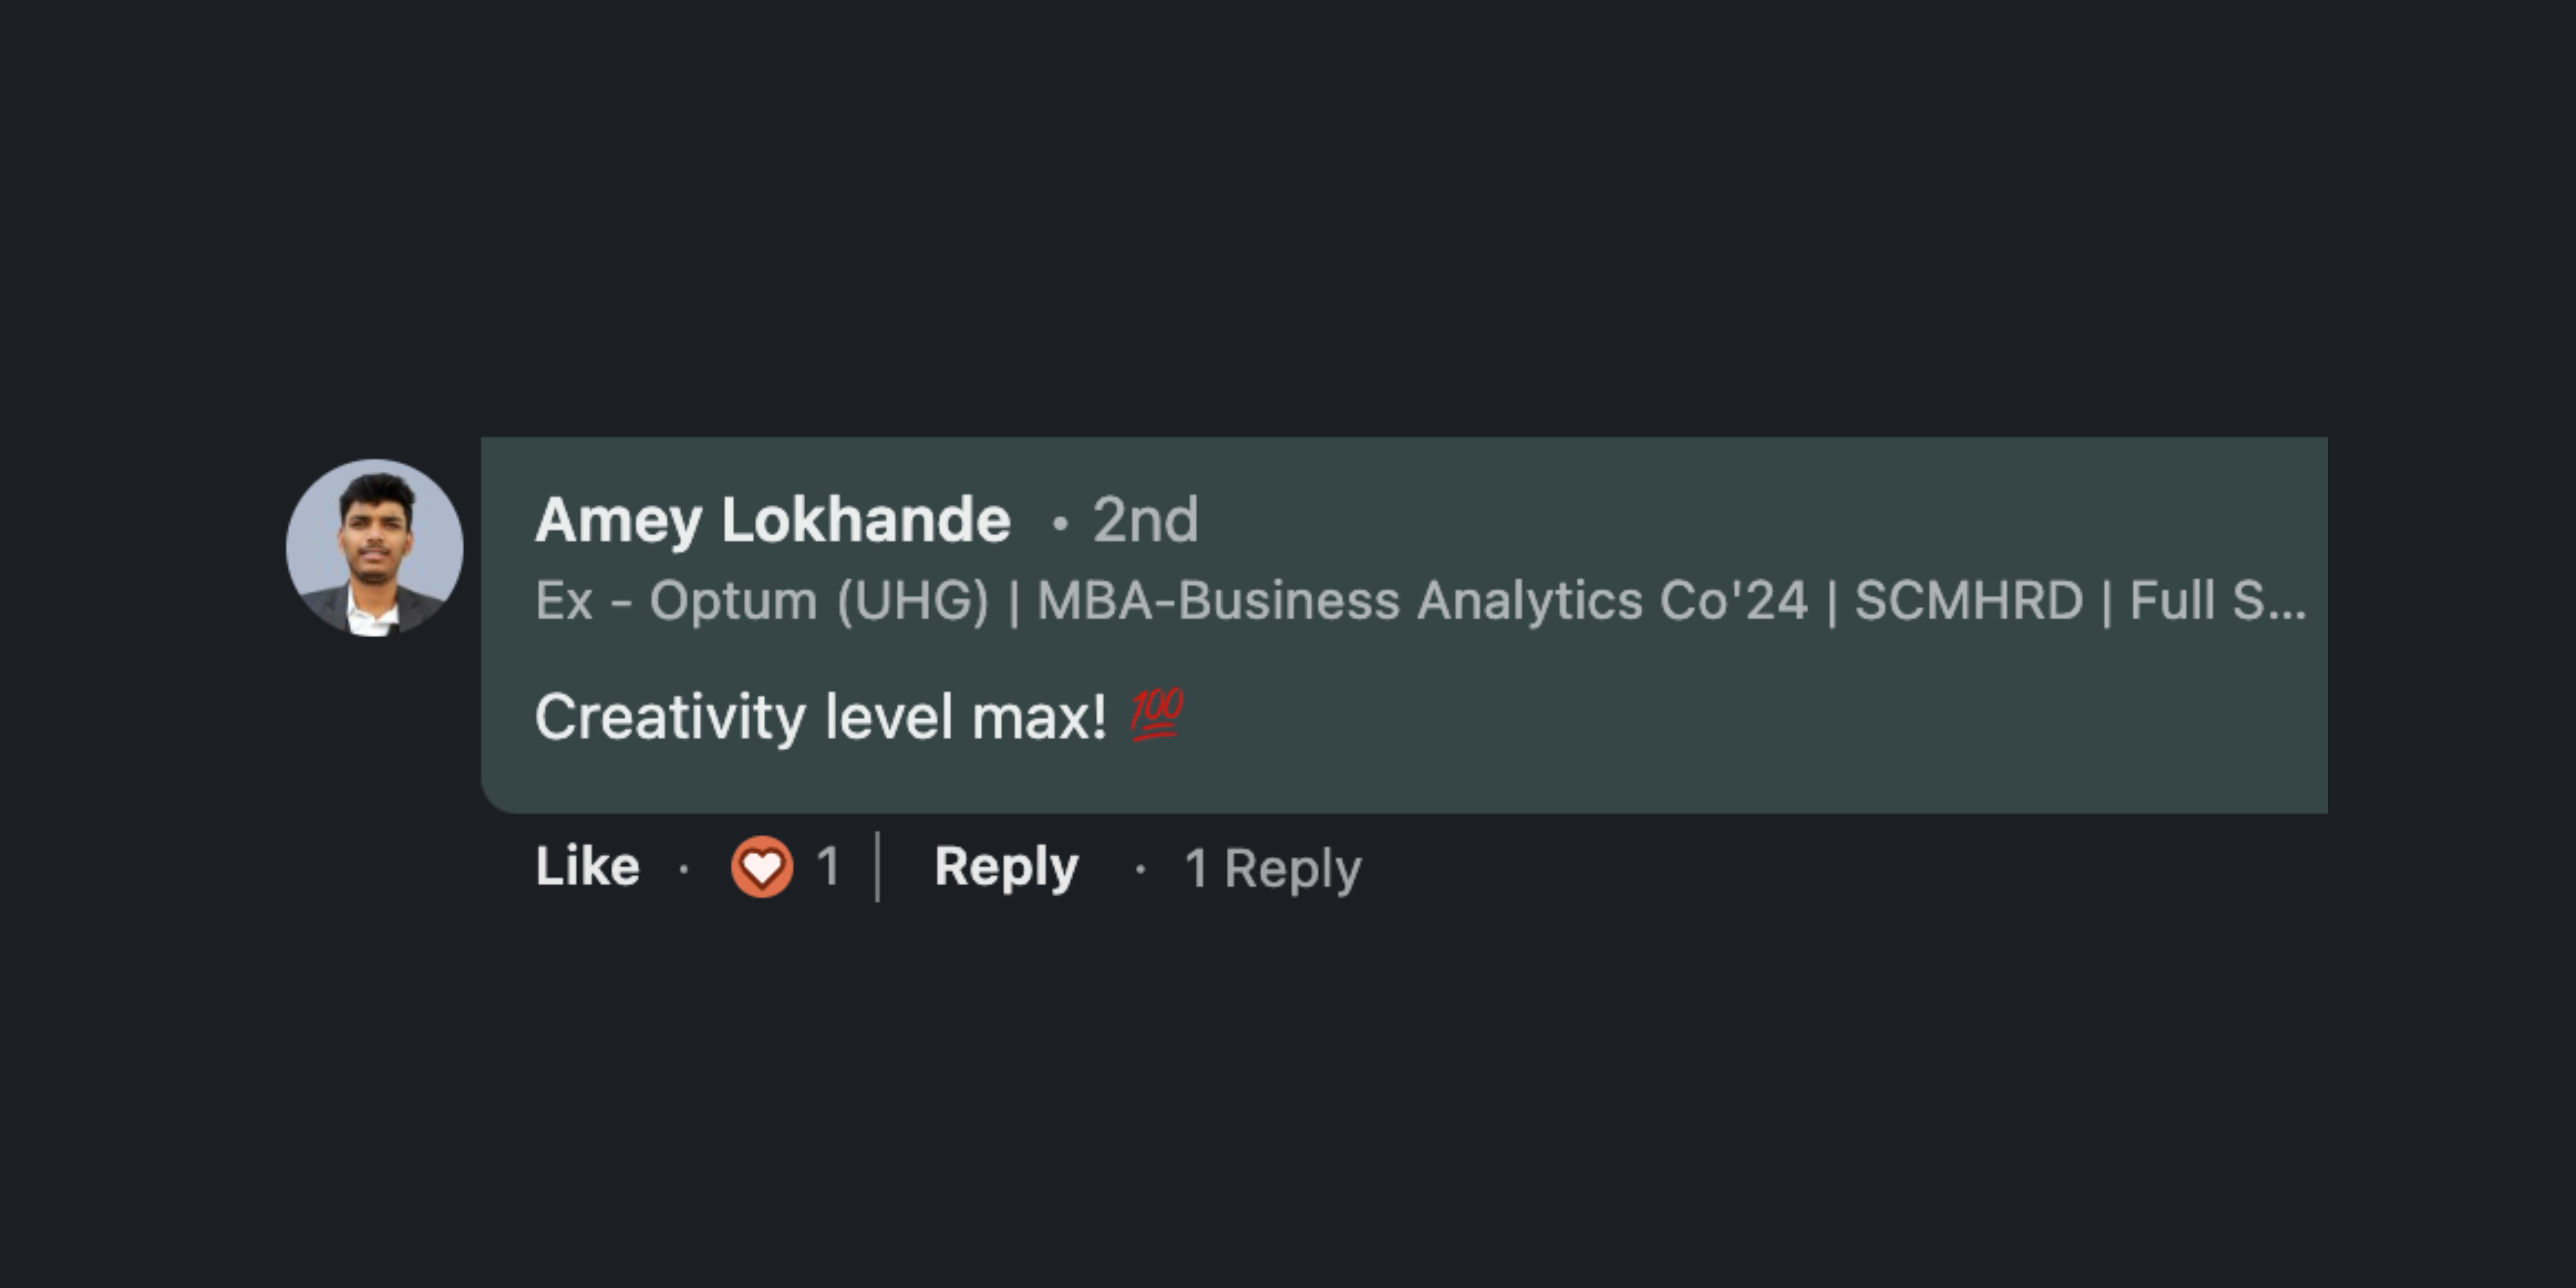The width and height of the screenshot is (2576, 1288).
Task: Click the "Creativity level max!" comment text
Action: pos(820,717)
